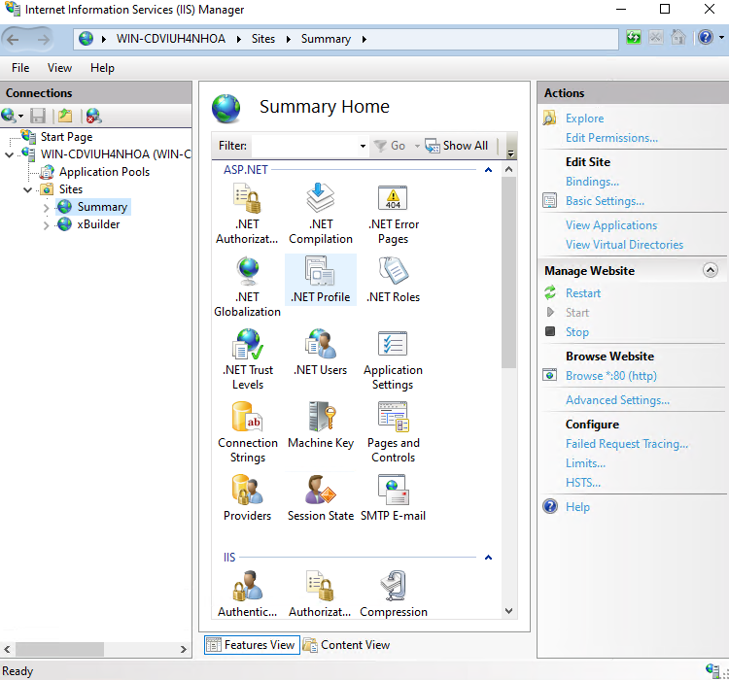Stop the website
This screenshot has width=729, height=680.
[577, 332]
